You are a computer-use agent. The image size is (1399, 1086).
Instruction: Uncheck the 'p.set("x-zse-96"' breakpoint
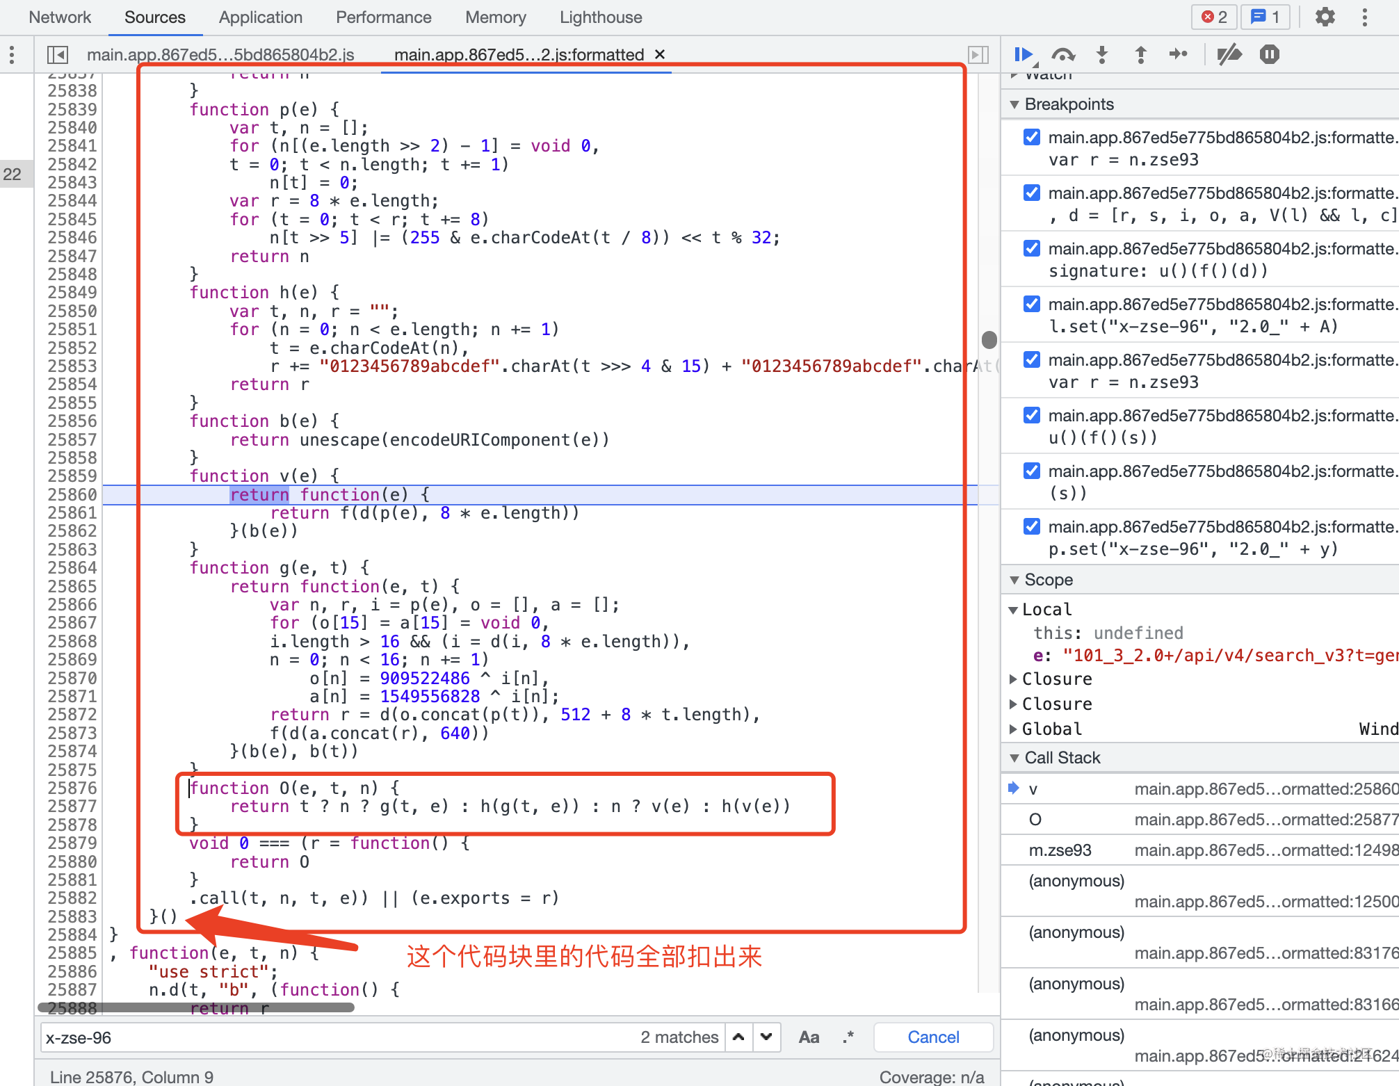[1032, 526]
